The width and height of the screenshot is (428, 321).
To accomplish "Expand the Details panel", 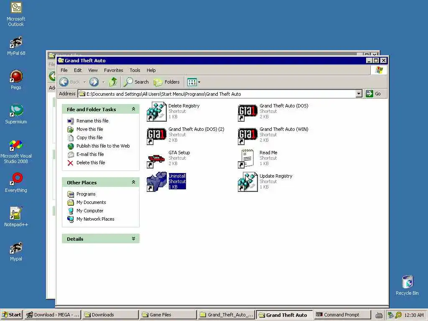I will coord(133,239).
